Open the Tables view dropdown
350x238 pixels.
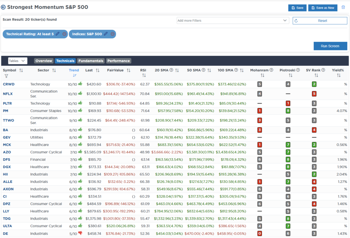(17, 61)
